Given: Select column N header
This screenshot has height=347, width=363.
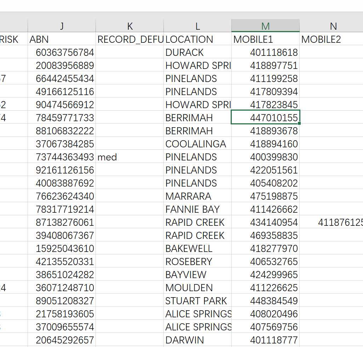Looking at the screenshot, I should click(x=331, y=26).
